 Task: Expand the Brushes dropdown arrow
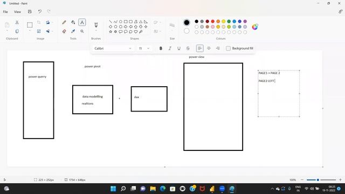click(x=96, y=31)
